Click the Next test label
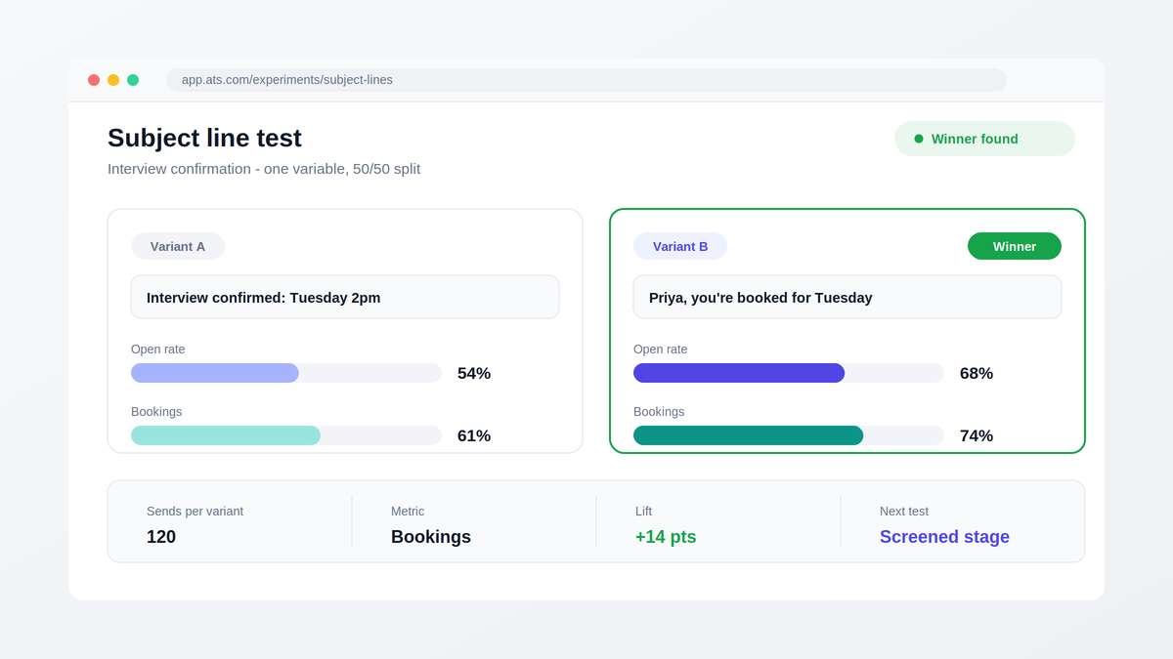 [904, 512]
